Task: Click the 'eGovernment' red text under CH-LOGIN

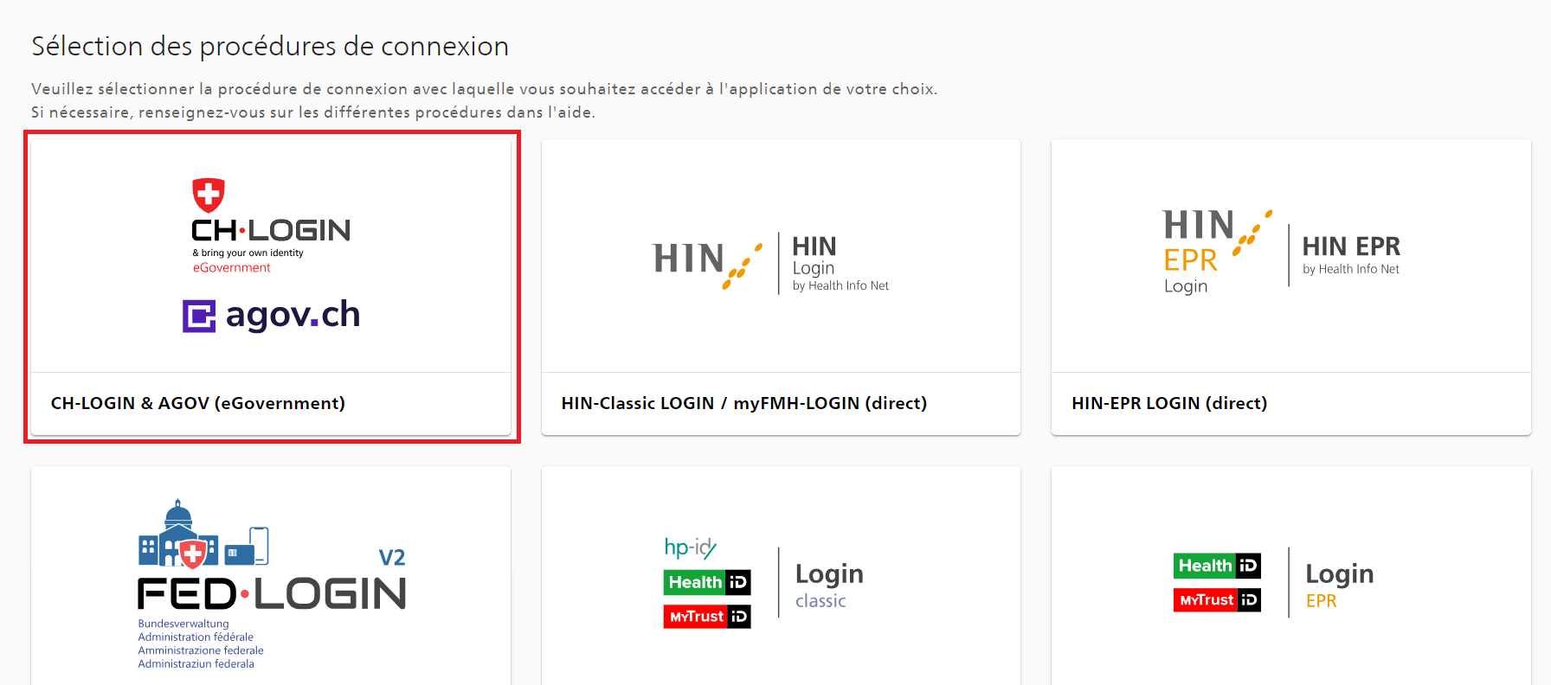Action: (x=231, y=267)
